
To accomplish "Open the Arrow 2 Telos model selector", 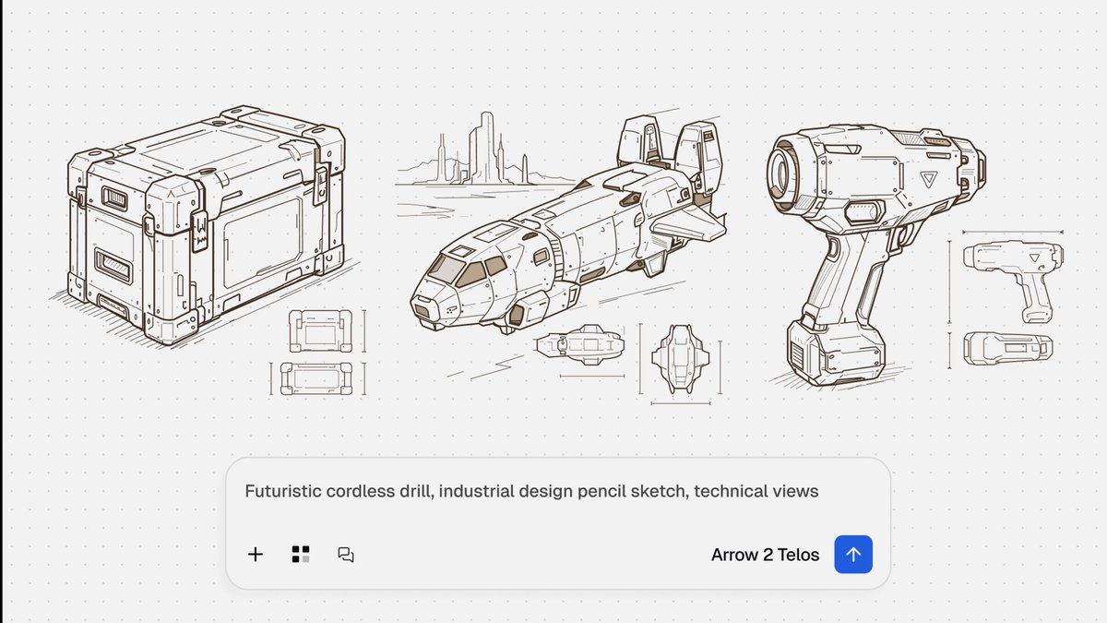I will coord(765,555).
